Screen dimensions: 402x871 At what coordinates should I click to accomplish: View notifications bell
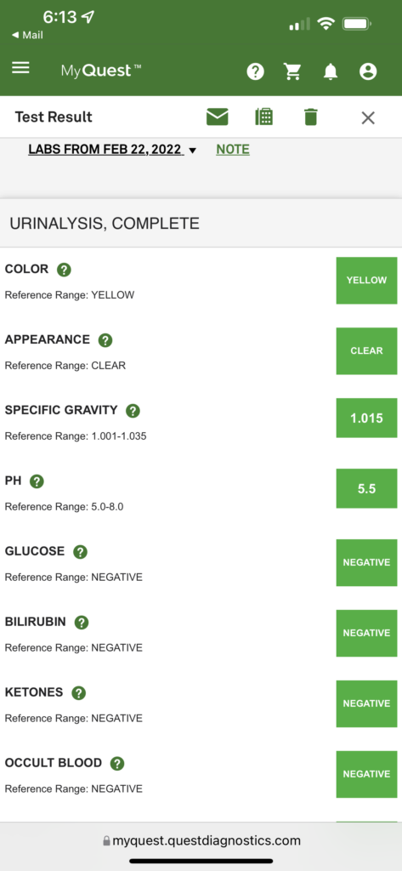(x=331, y=71)
